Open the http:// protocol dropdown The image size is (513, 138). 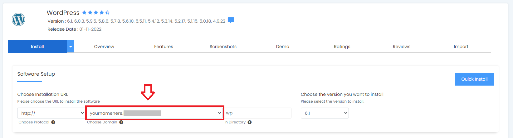click(x=51, y=113)
